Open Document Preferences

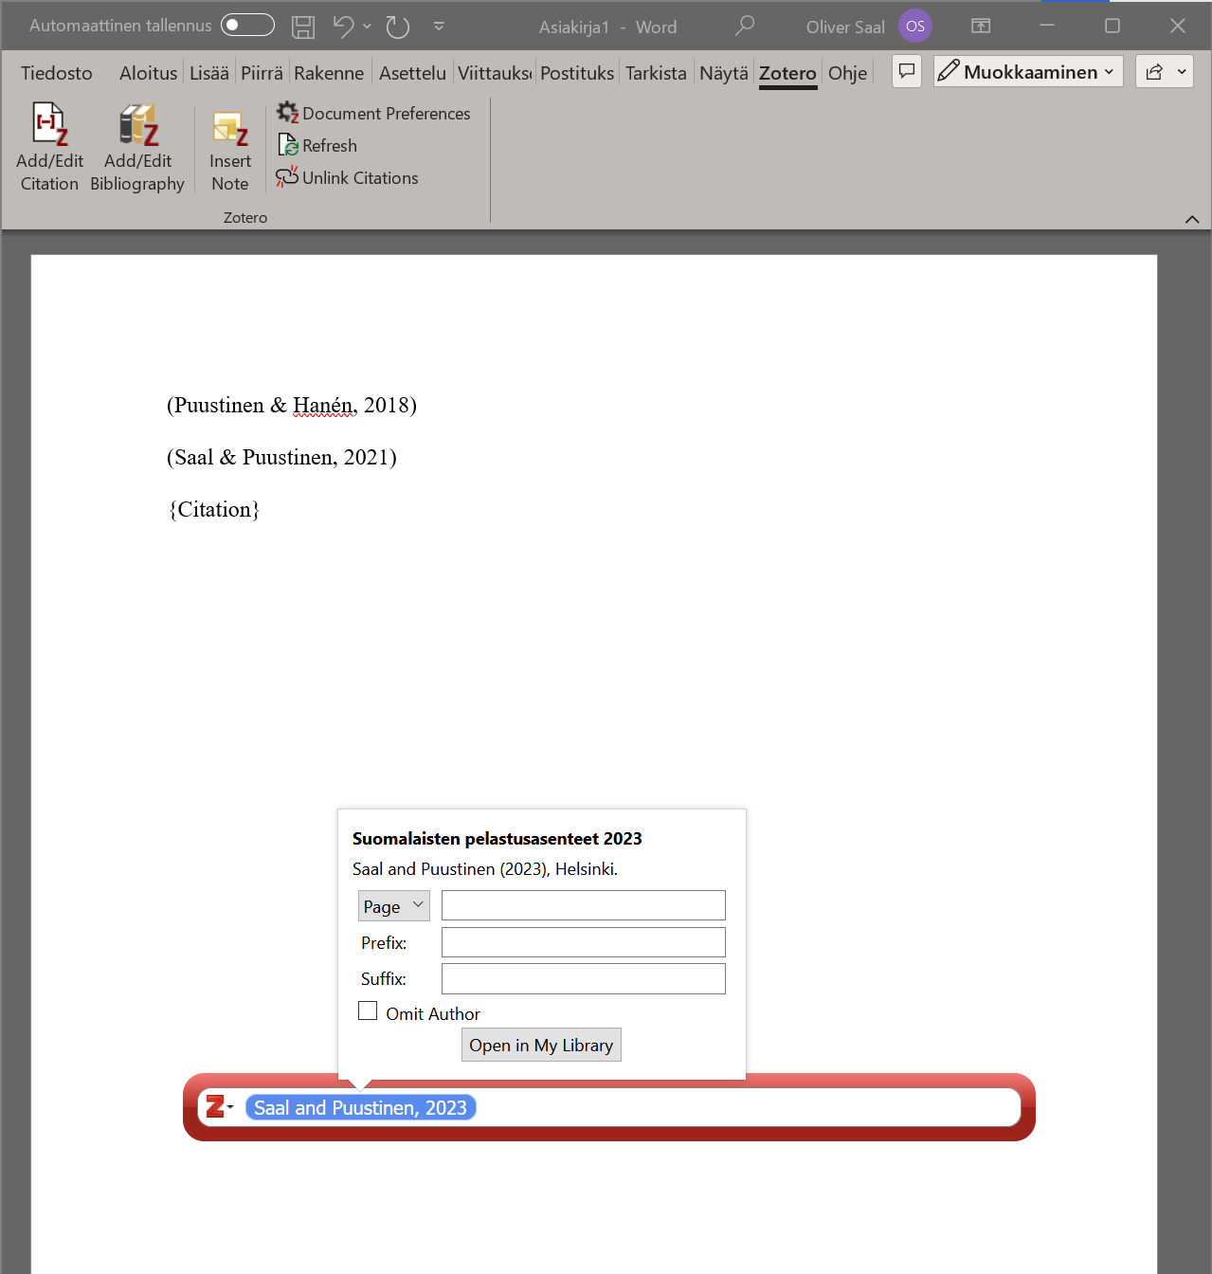374,114
